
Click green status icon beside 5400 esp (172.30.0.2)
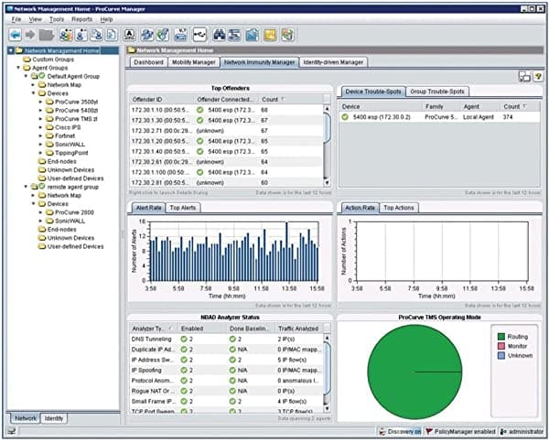coord(345,117)
